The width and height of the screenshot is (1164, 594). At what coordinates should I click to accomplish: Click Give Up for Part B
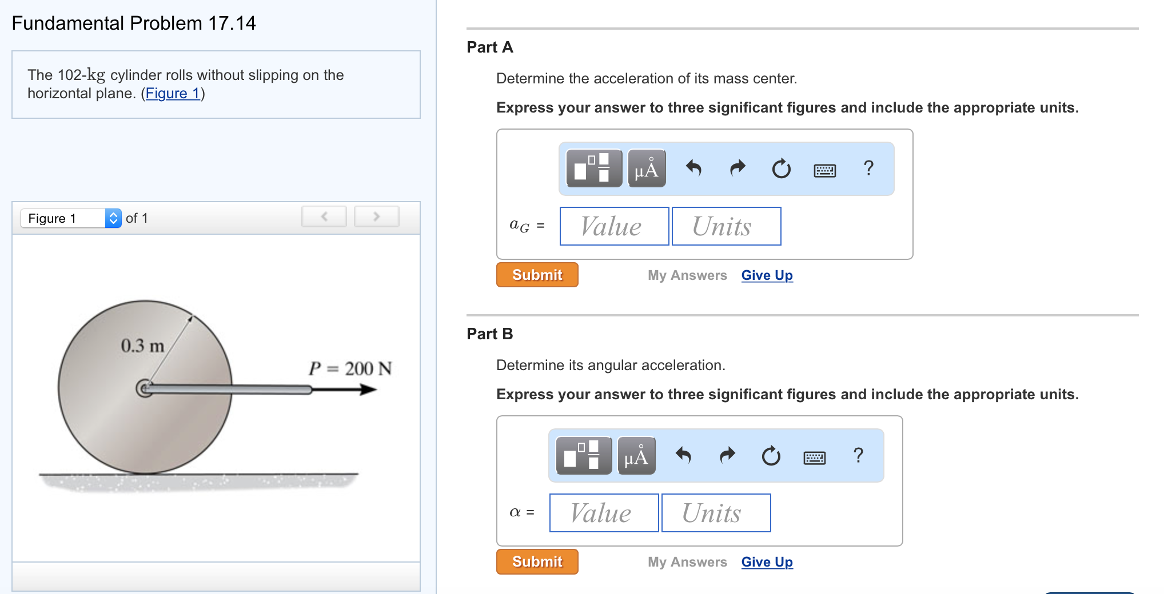coord(767,561)
